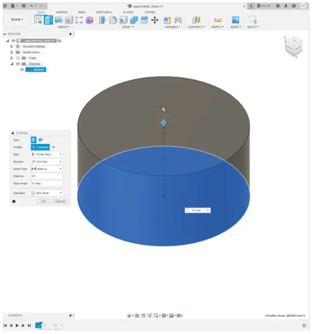Click OK in the Extrude dialog
Image resolution: width=312 pixels, height=334 pixels.
point(44,201)
